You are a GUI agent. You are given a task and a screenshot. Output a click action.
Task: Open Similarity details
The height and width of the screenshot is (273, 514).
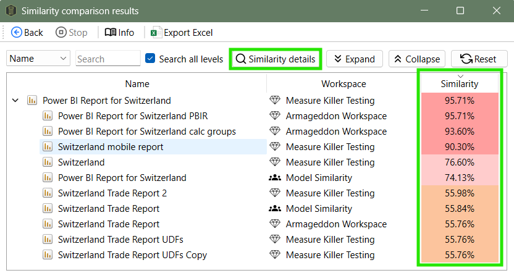[x=276, y=59]
